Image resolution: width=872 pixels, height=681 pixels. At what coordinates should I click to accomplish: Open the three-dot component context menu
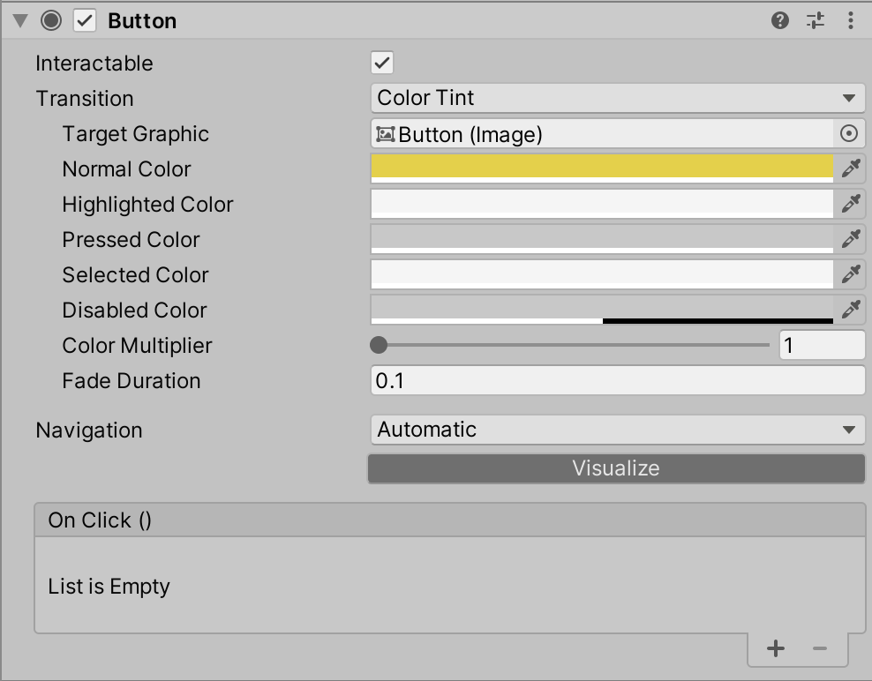pyautogui.click(x=850, y=20)
